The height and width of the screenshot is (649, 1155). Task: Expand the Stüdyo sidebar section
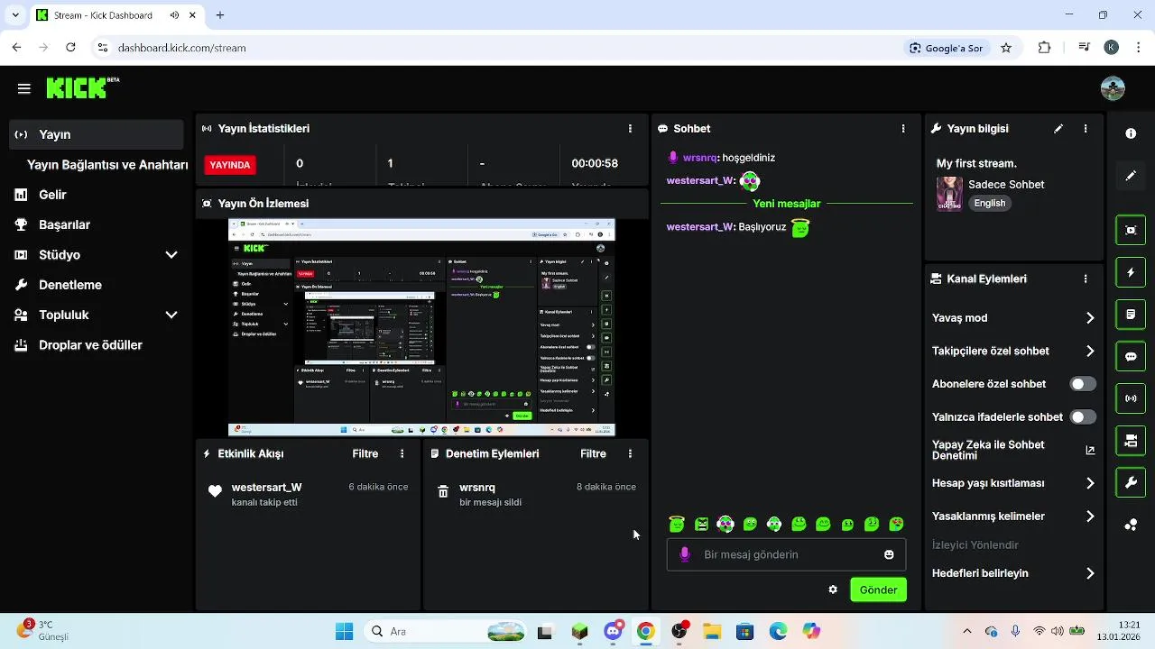pos(171,255)
